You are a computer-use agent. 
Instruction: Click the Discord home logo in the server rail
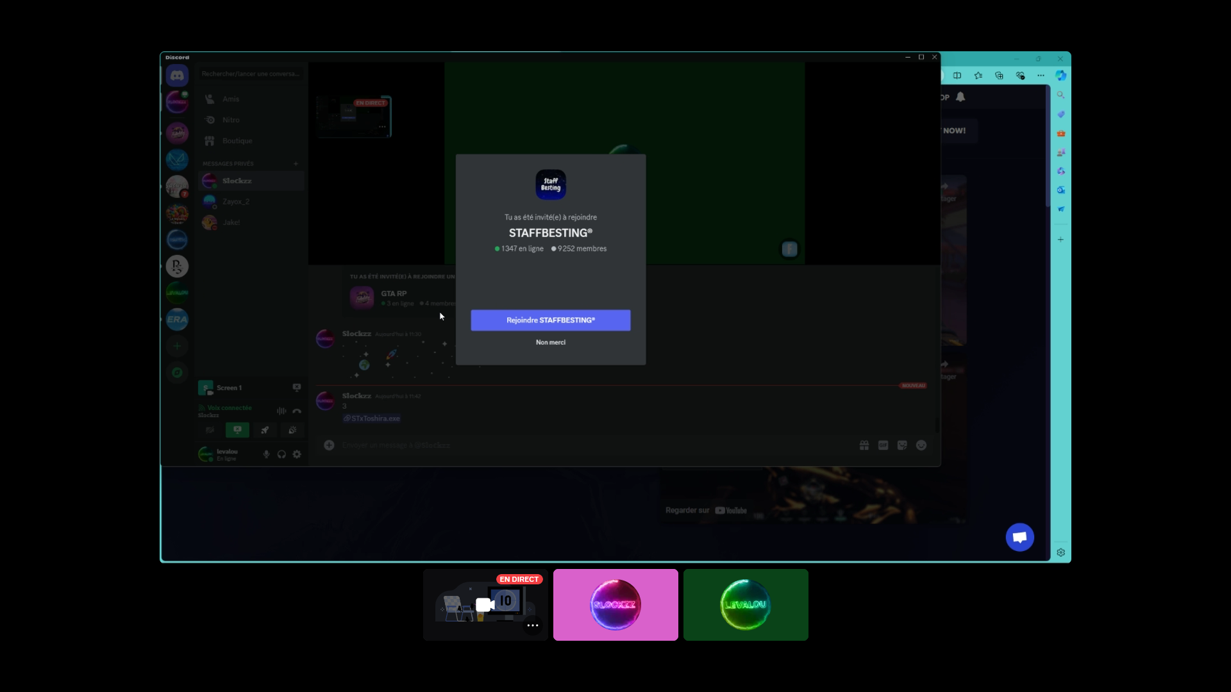[x=177, y=76]
